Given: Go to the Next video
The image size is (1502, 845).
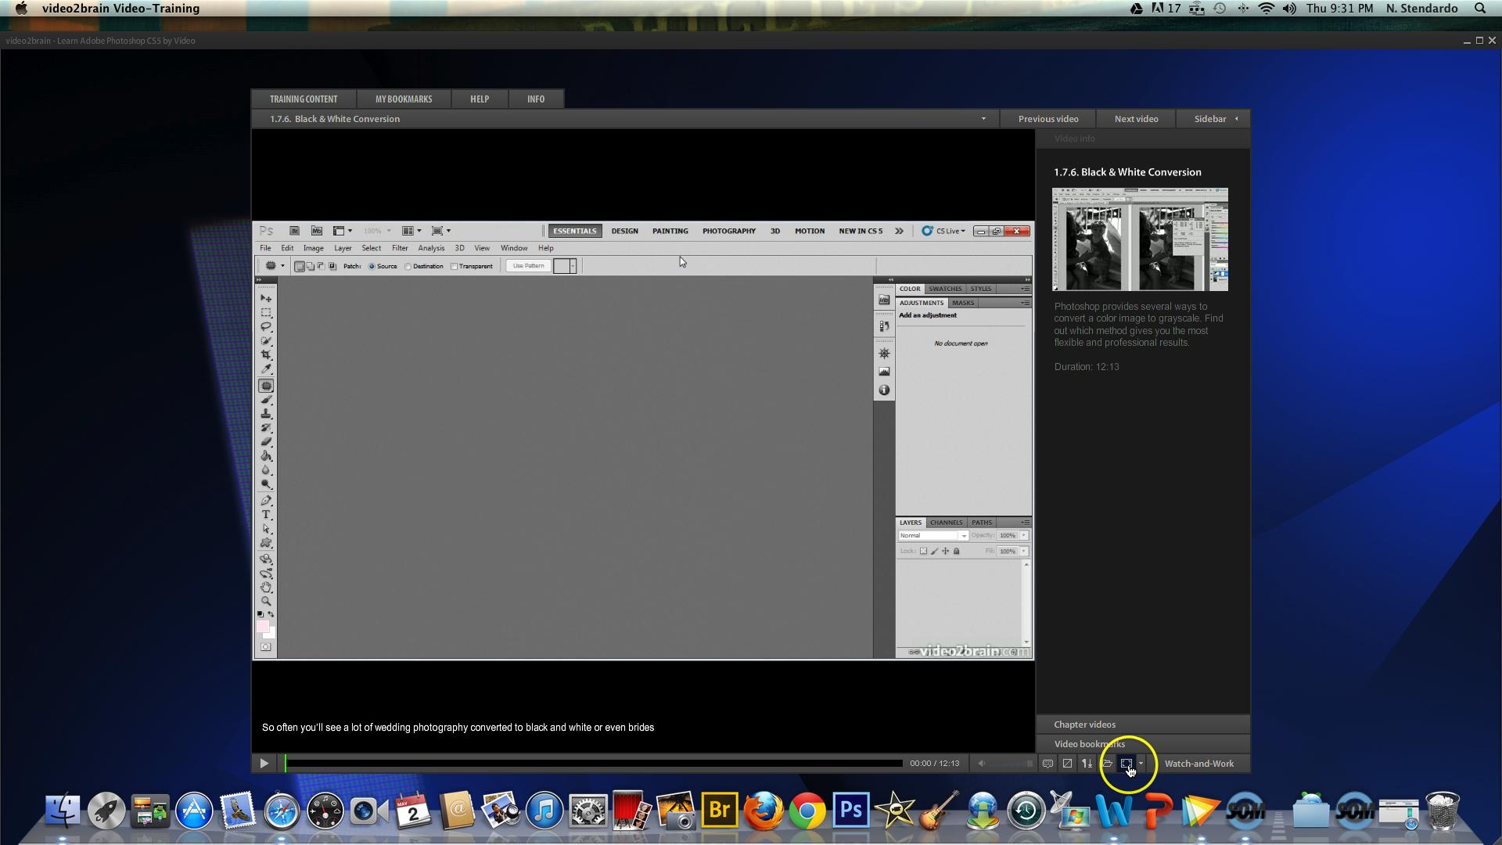Looking at the screenshot, I should click(1136, 119).
